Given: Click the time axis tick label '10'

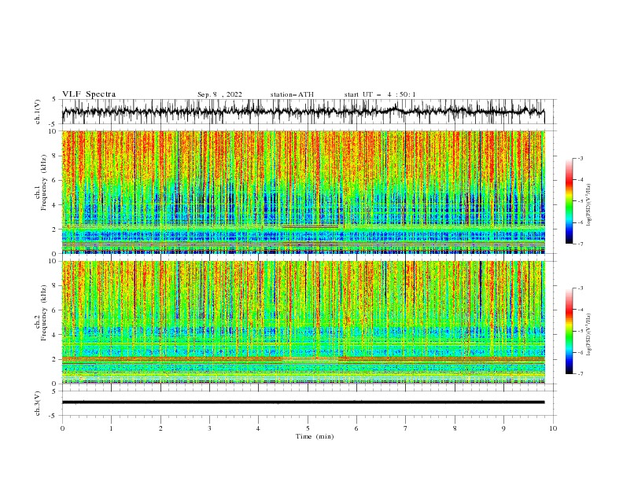Looking at the screenshot, I should point(553,428).
